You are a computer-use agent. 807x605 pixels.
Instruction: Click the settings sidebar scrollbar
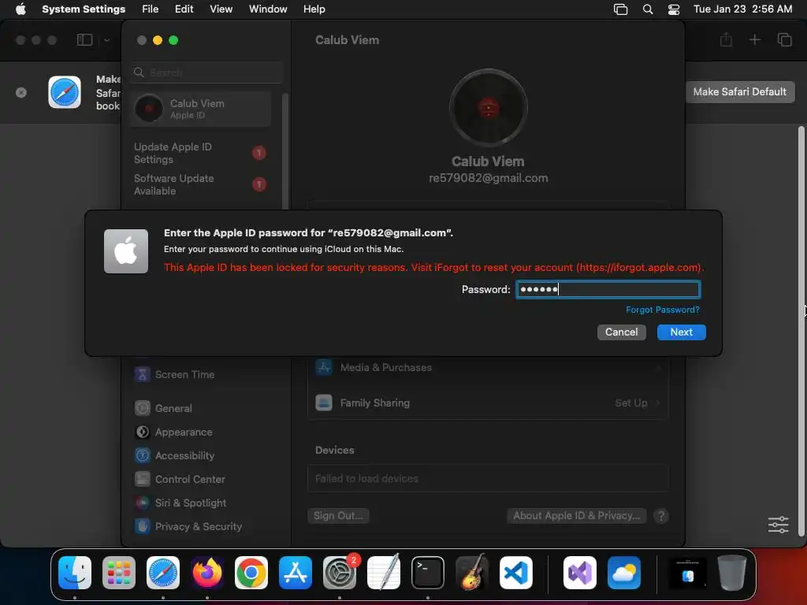pos(284,152)
